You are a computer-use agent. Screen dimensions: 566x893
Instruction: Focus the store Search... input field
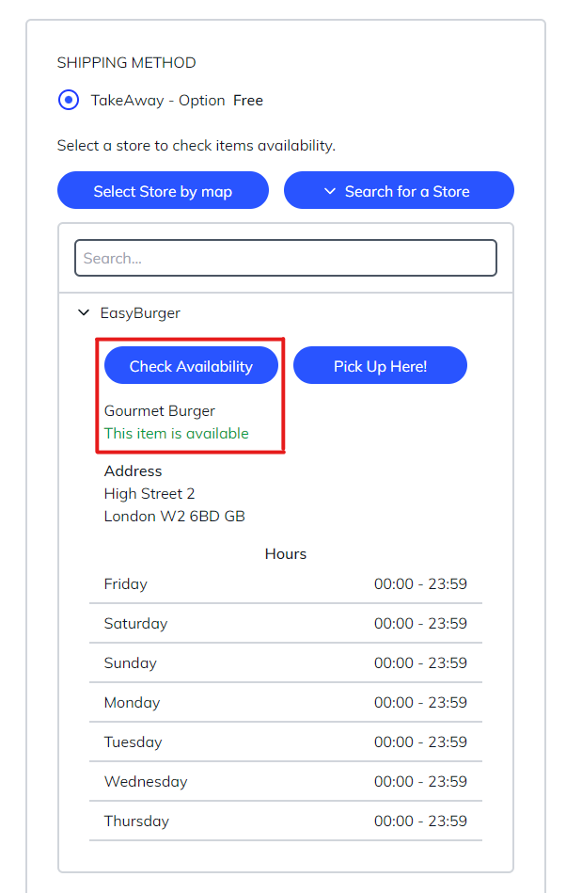(286, 258)
